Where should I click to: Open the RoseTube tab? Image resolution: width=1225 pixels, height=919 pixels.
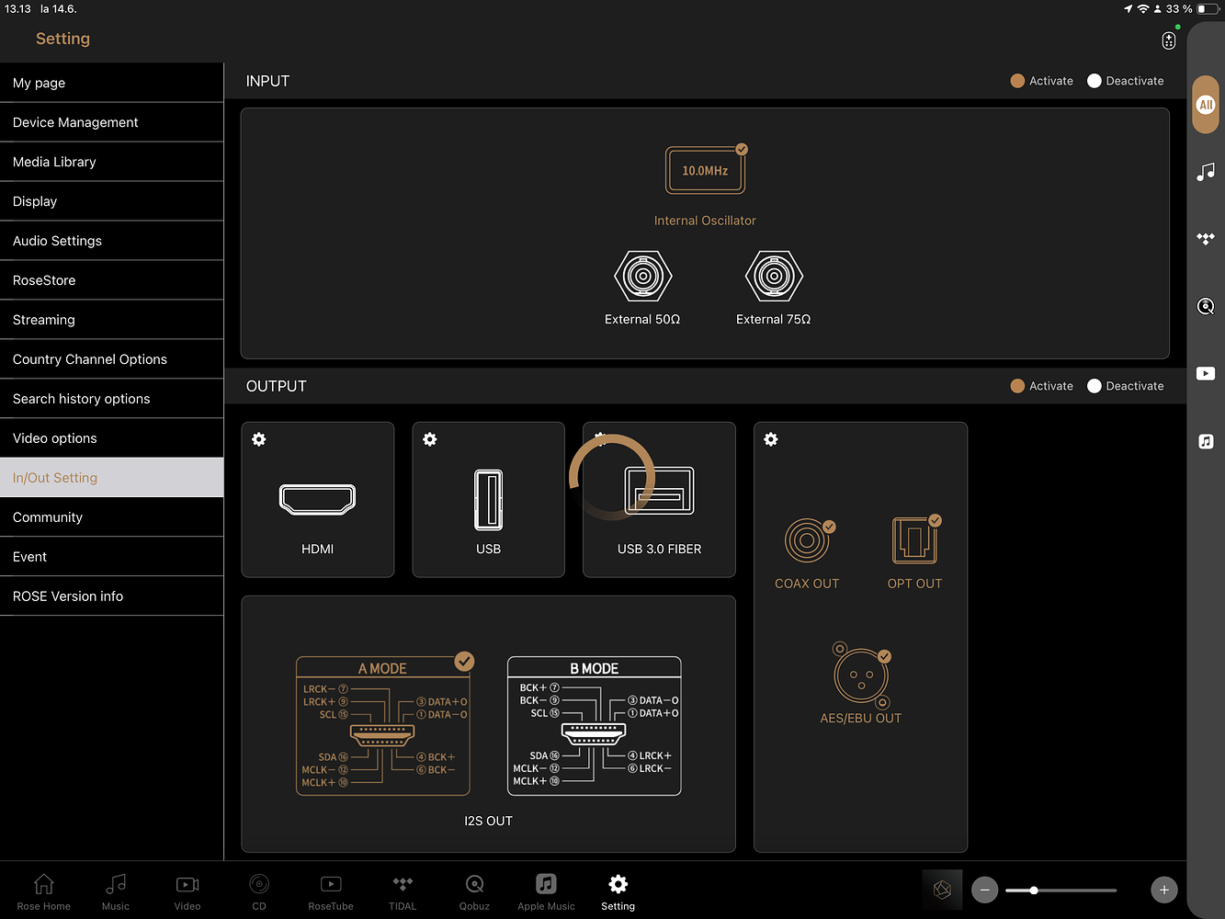tap(331, 891)
